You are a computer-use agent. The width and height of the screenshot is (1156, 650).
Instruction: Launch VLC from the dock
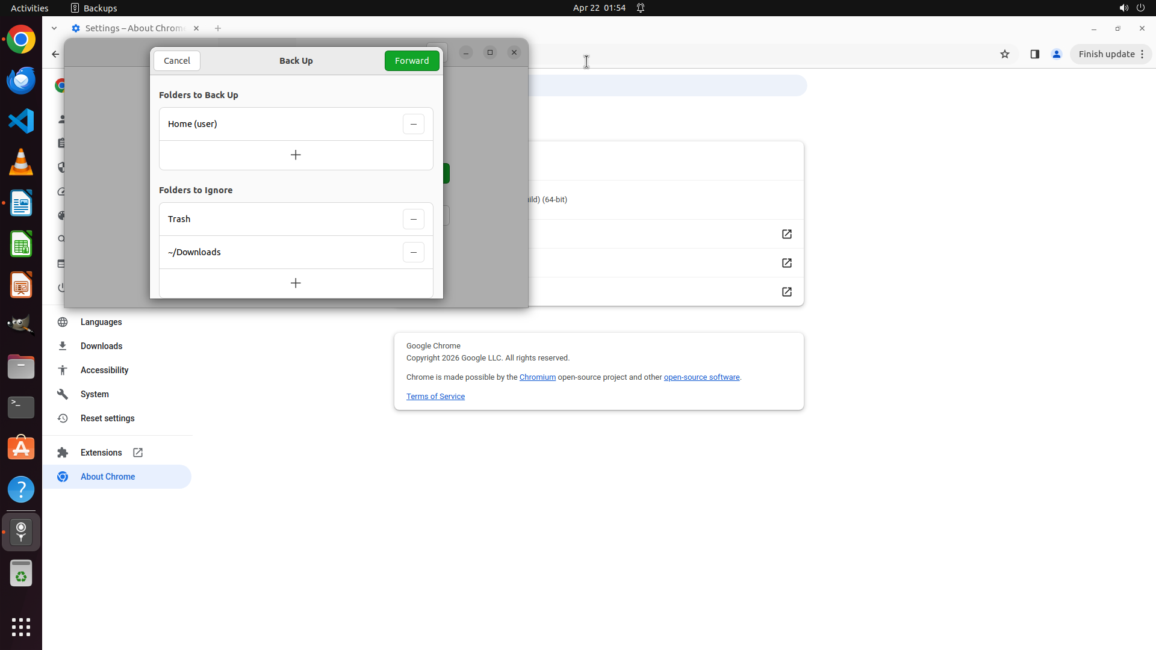tap(21, 162)
